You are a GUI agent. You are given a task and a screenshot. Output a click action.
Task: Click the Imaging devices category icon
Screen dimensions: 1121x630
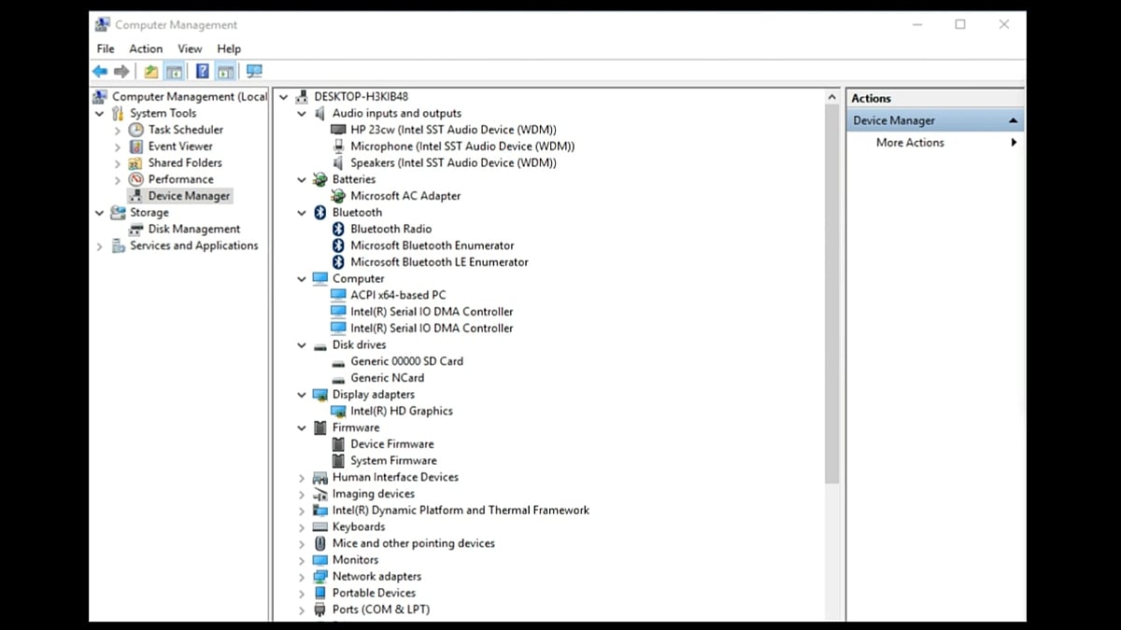320,494
